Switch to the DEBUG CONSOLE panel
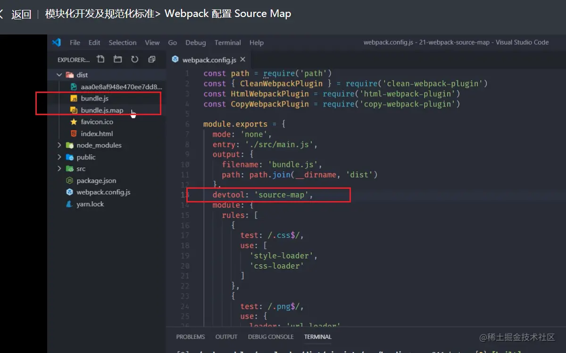Image resolution: width=566 pixels, height=353 pixels. [x=270, y=336]
